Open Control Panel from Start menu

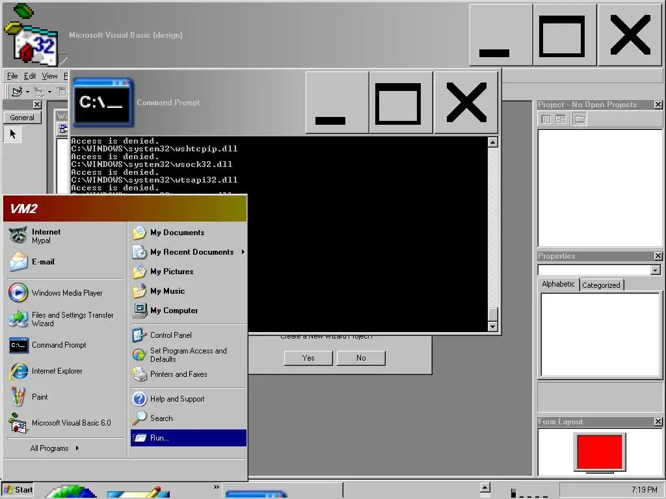189,335
